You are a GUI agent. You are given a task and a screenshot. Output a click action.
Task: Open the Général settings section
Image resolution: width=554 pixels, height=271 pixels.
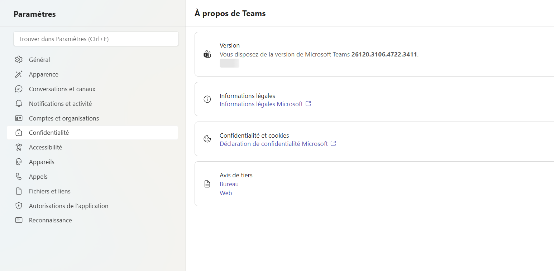(x=92, y=60)
